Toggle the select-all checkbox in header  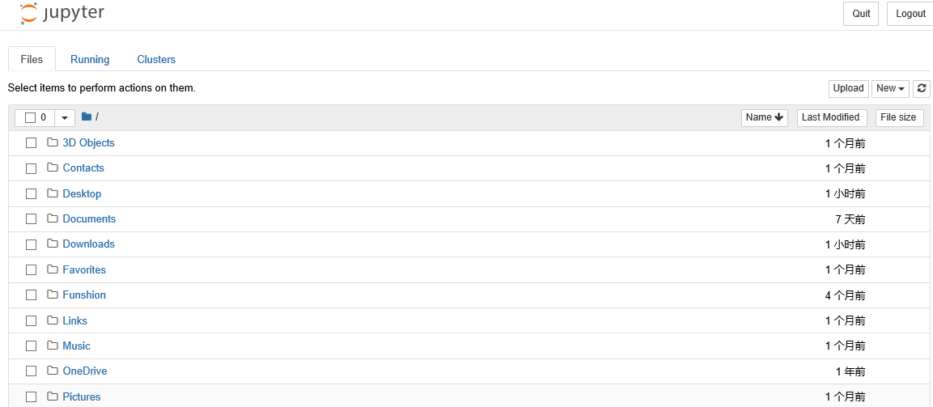pyautogui.click(x=31, y=118)
